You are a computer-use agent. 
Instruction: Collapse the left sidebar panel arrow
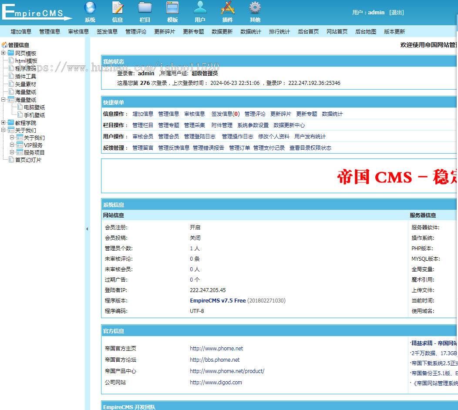tap(87, 229)
